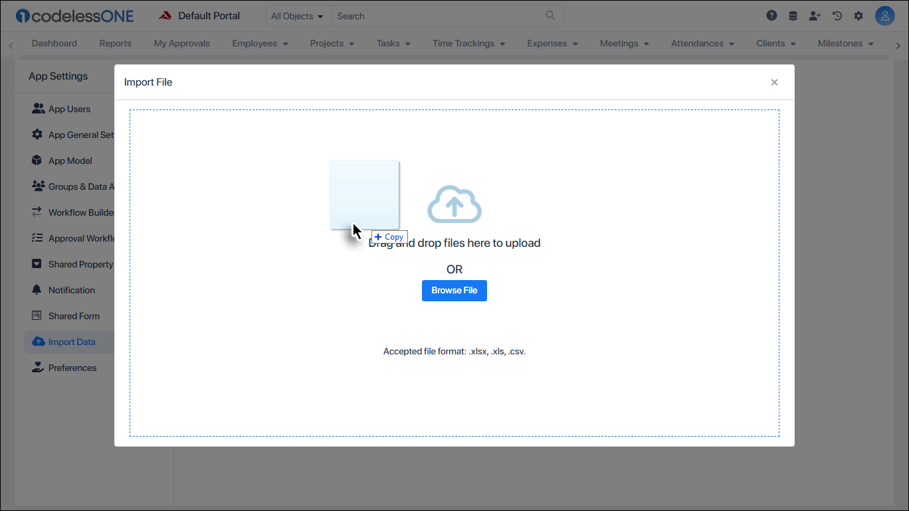Click the Import Data cloud icon

point(38,342)
